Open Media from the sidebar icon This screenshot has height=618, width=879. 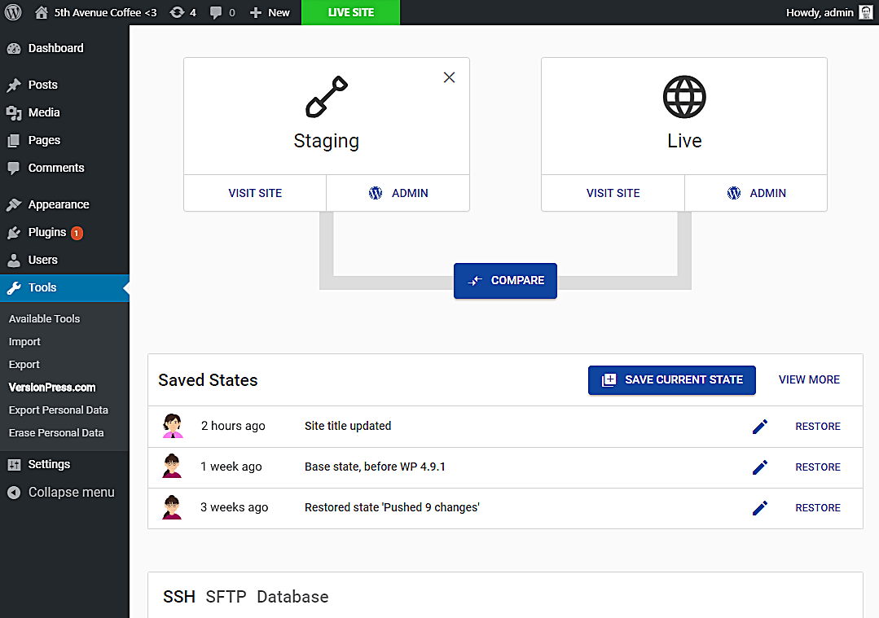pos(13,112)
